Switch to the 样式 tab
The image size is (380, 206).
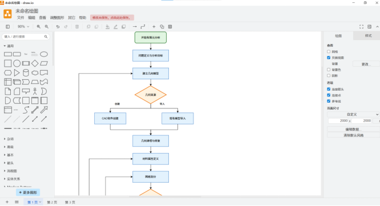[x=368, y=36]
